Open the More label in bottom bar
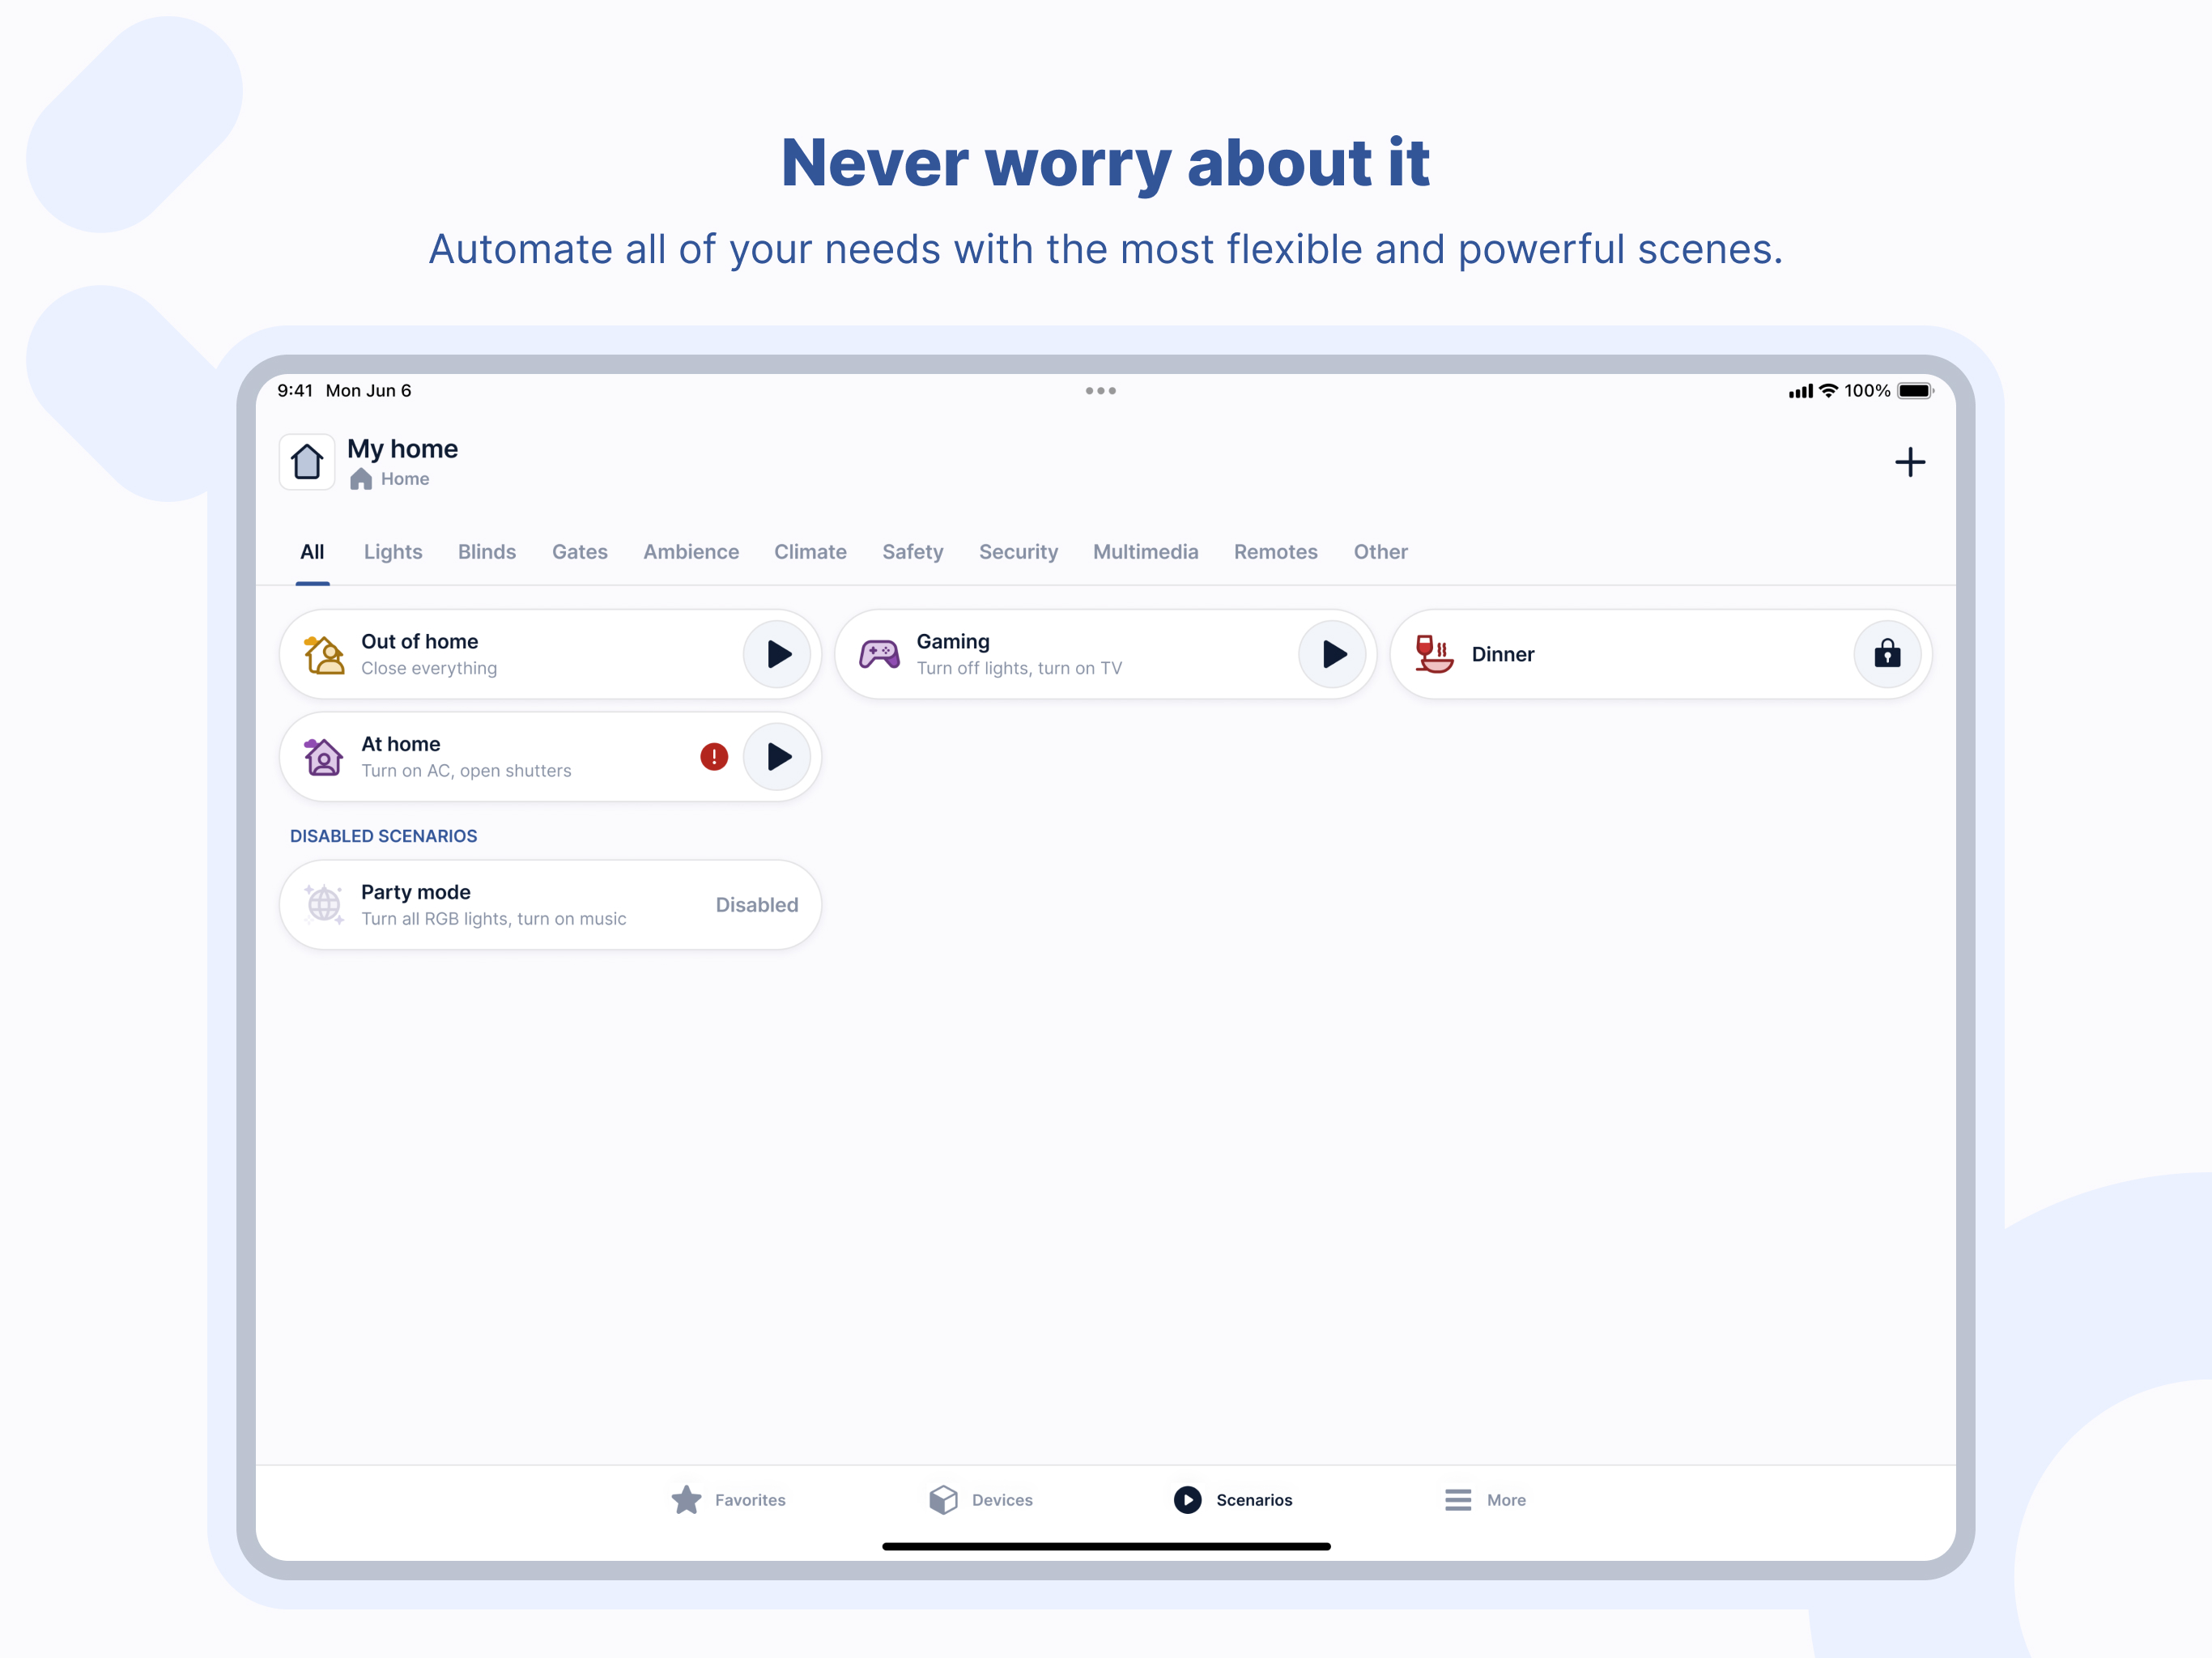 [x=1506, y=1500]
